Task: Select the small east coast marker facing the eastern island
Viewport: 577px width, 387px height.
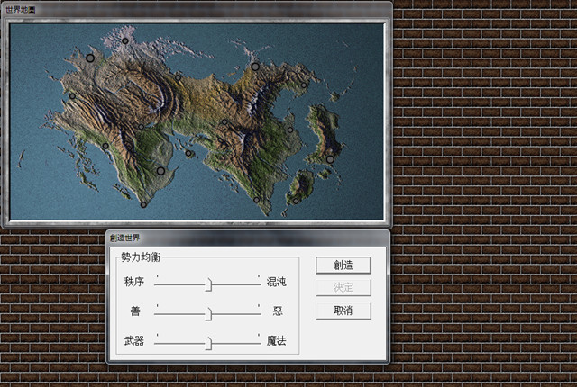Action: click(290, 130)
